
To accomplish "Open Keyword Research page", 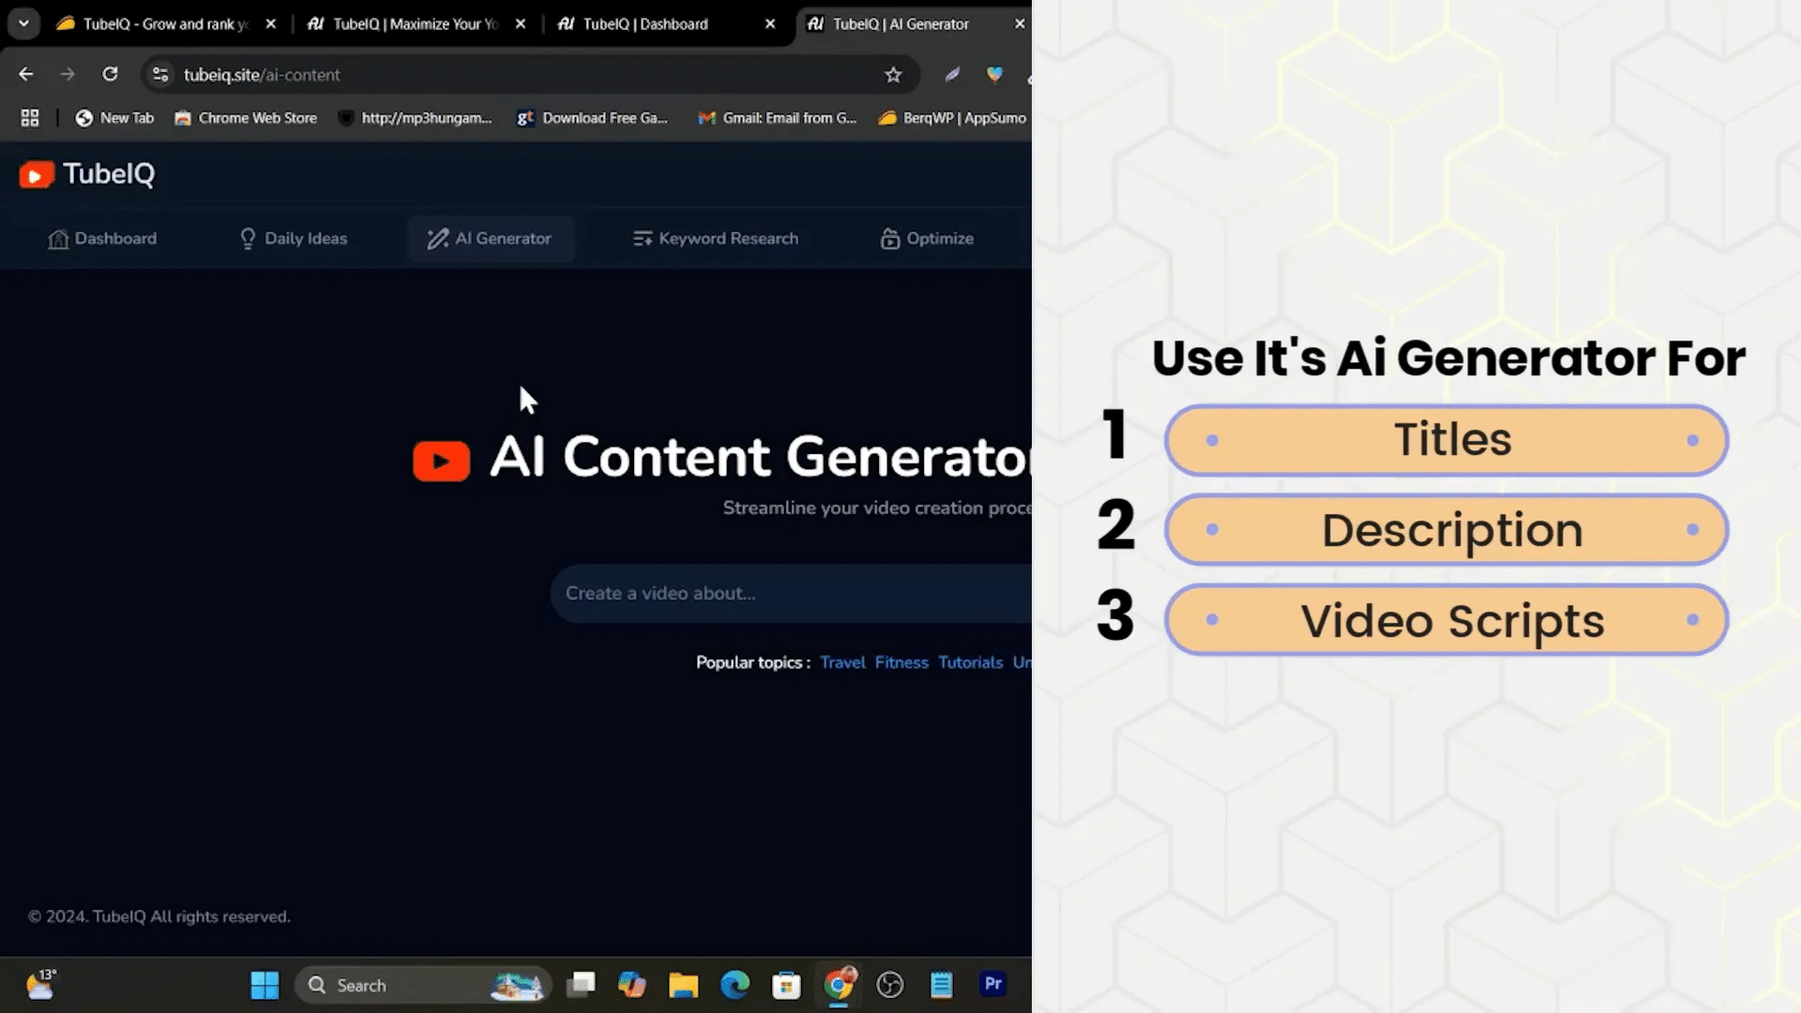I will click(x=715, y=238).
